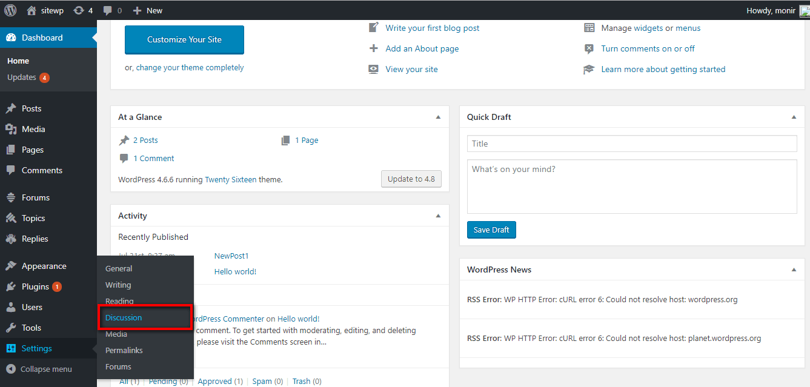Open the change your theme completely link

pyautogui.click(x=190, y=68)
